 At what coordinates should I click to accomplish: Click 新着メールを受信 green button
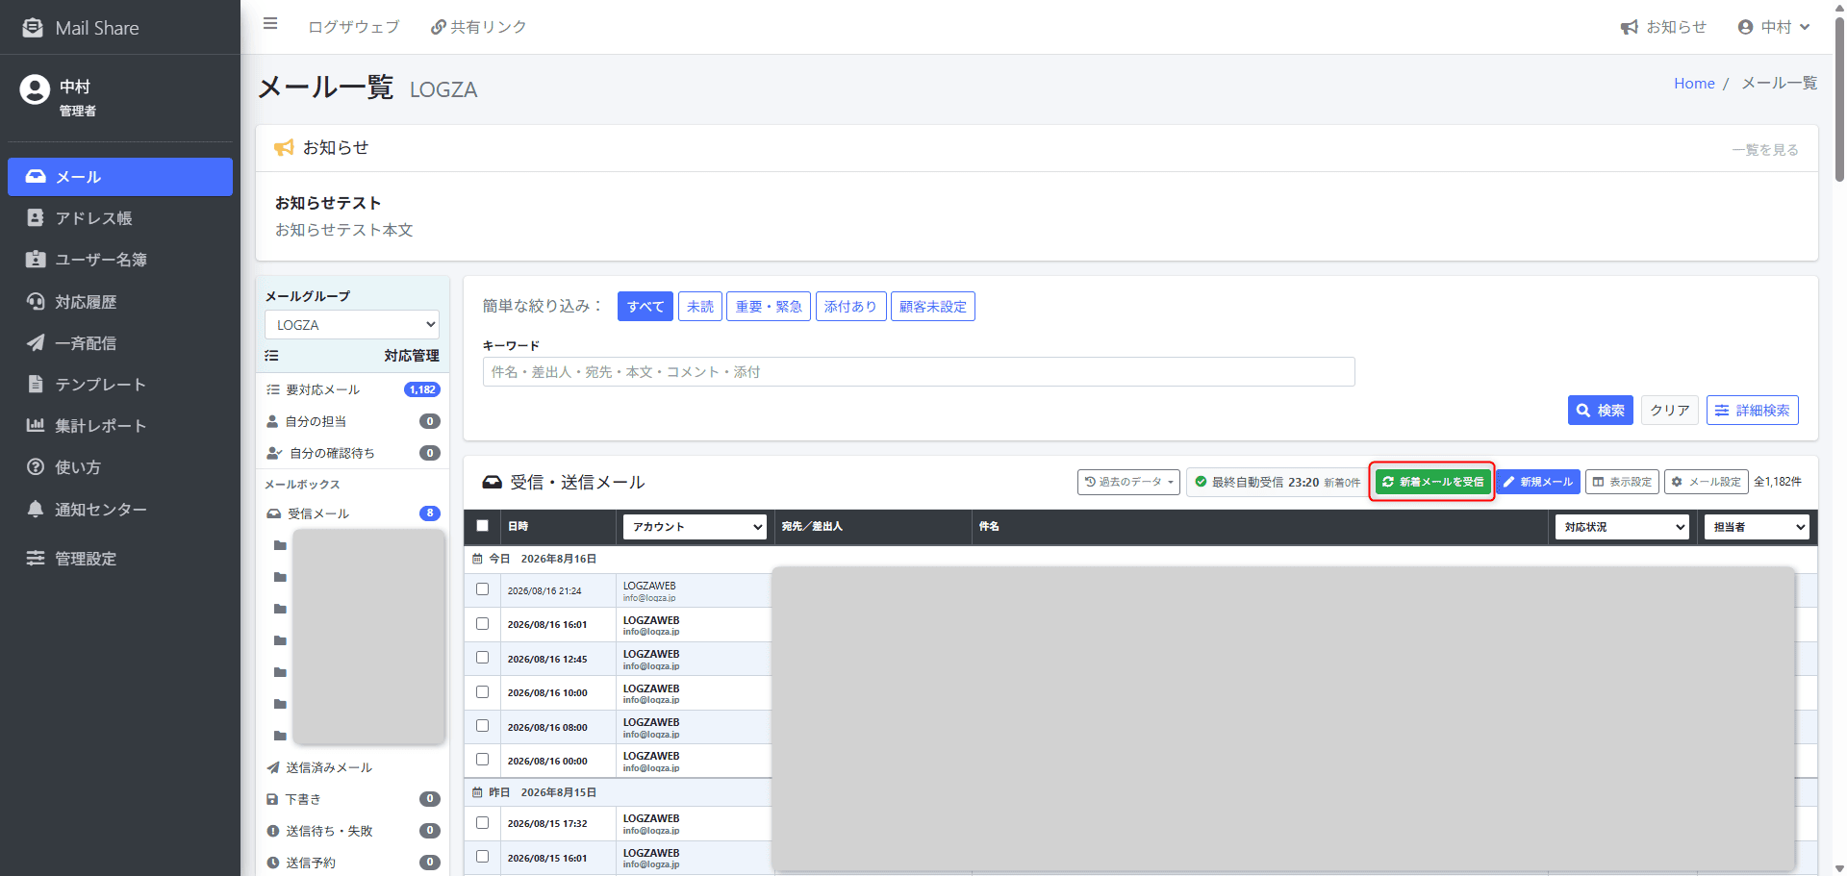coord(1432,482)
